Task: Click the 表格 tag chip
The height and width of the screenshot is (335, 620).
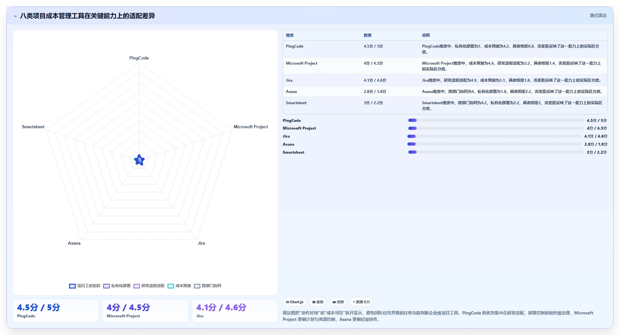Action: pyautogui.click(x=318, y=302)
